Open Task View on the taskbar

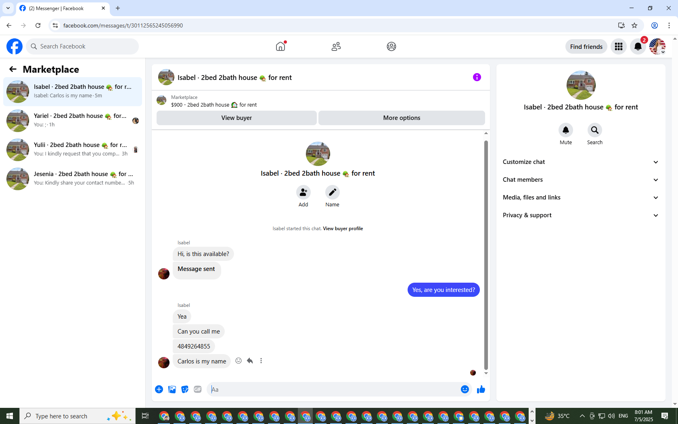(x=145, y=416)
